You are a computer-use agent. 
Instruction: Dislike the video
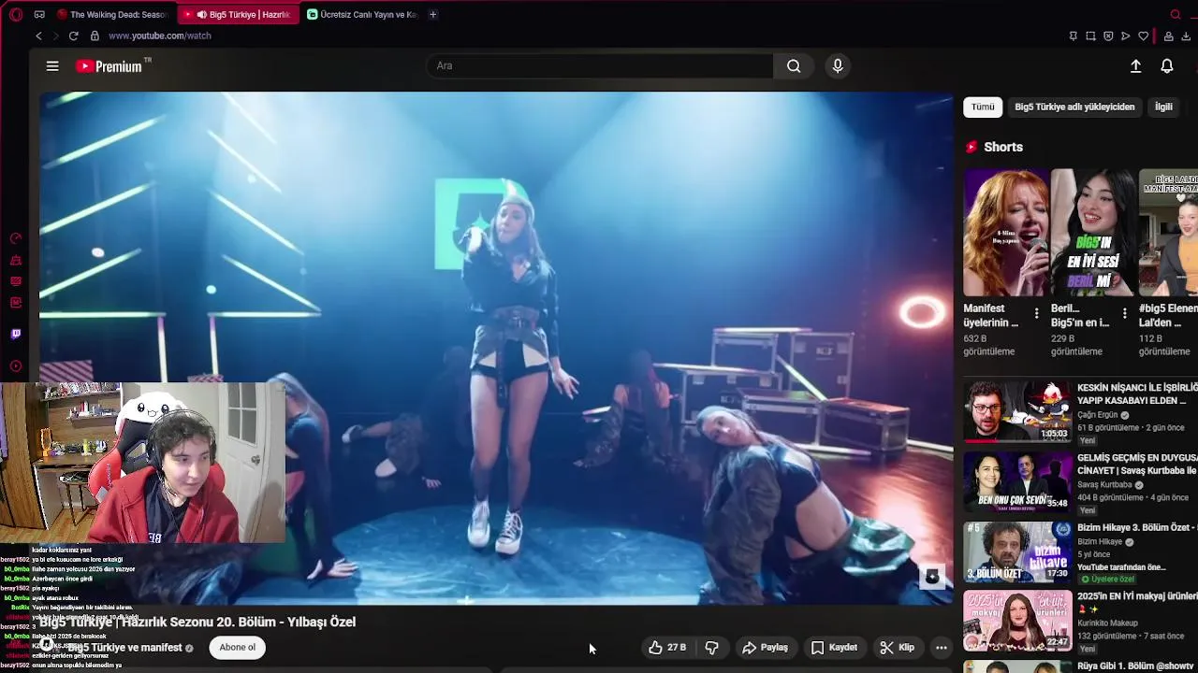tap(712, 647)
